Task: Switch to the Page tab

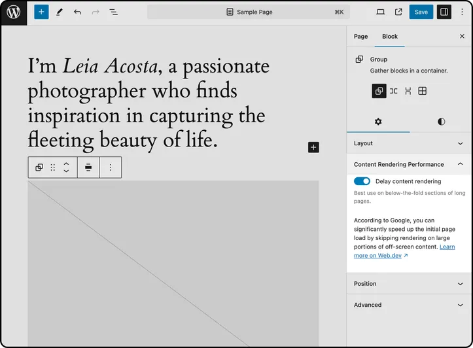Action: (360, 37)
